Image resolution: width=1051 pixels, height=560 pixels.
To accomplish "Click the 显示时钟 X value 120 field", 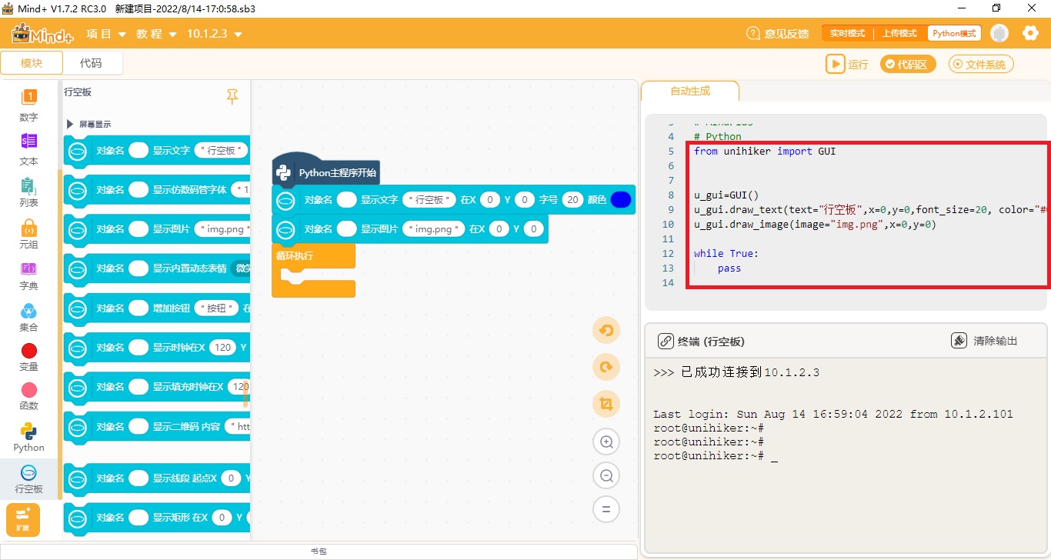I will (x=223, y=348).
